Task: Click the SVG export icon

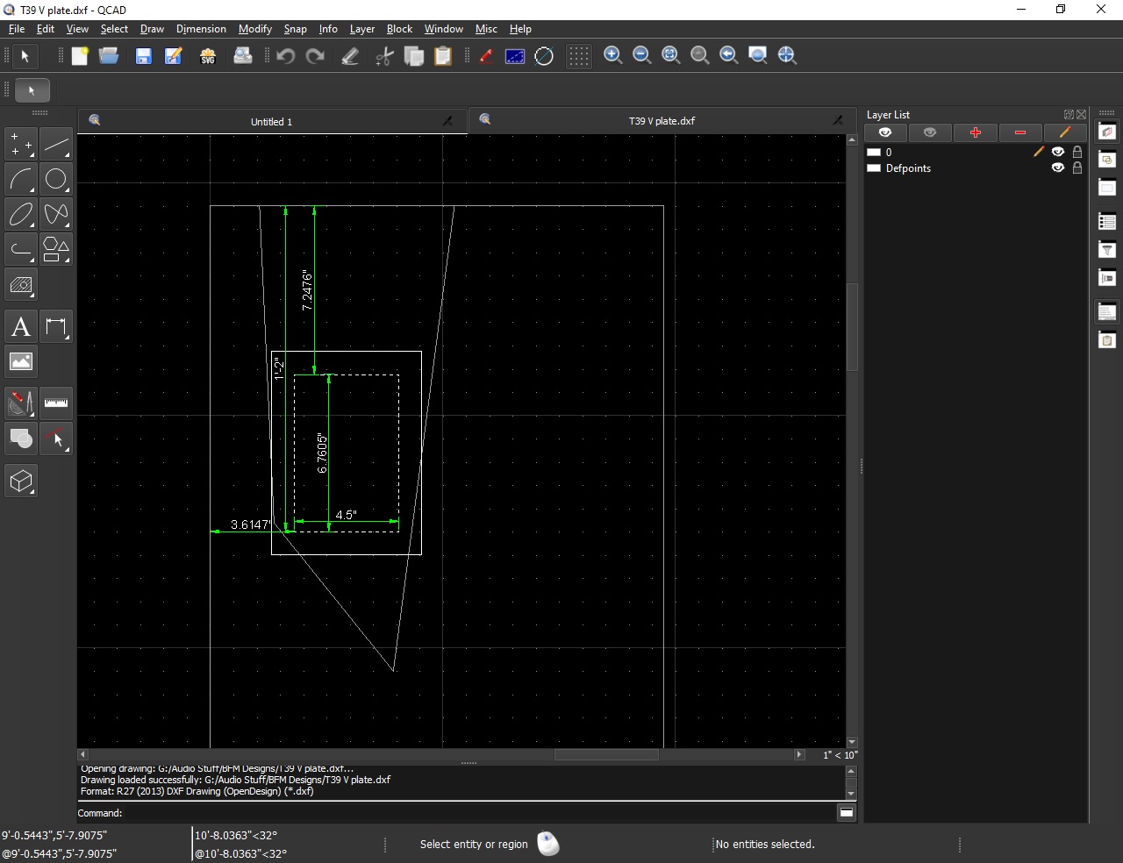Action: pos(208,56)
